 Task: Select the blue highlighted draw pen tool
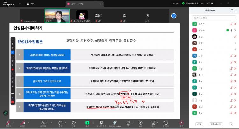(13, 52)
